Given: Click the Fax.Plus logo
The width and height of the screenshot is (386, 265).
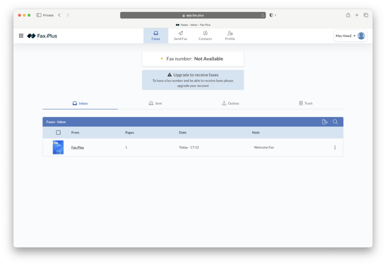Looking at the screenshot, I should pyautogui.click(x=42, y=36).
